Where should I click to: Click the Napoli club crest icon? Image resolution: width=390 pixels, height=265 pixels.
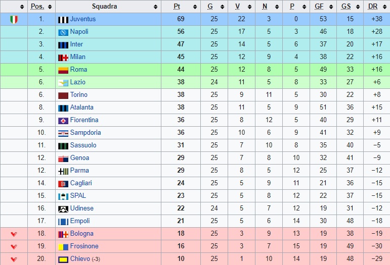tap(63, 32)
